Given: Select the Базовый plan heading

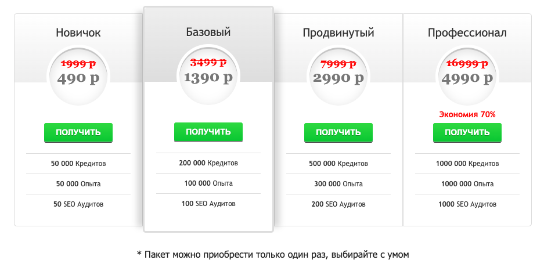Looking at the screenshot, I should 208,32.
